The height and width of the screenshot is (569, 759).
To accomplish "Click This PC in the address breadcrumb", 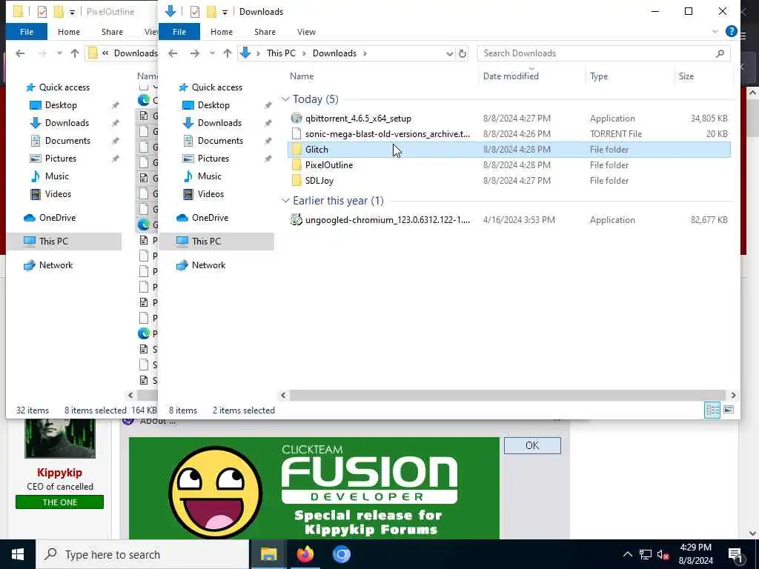I will pos(281,53).
